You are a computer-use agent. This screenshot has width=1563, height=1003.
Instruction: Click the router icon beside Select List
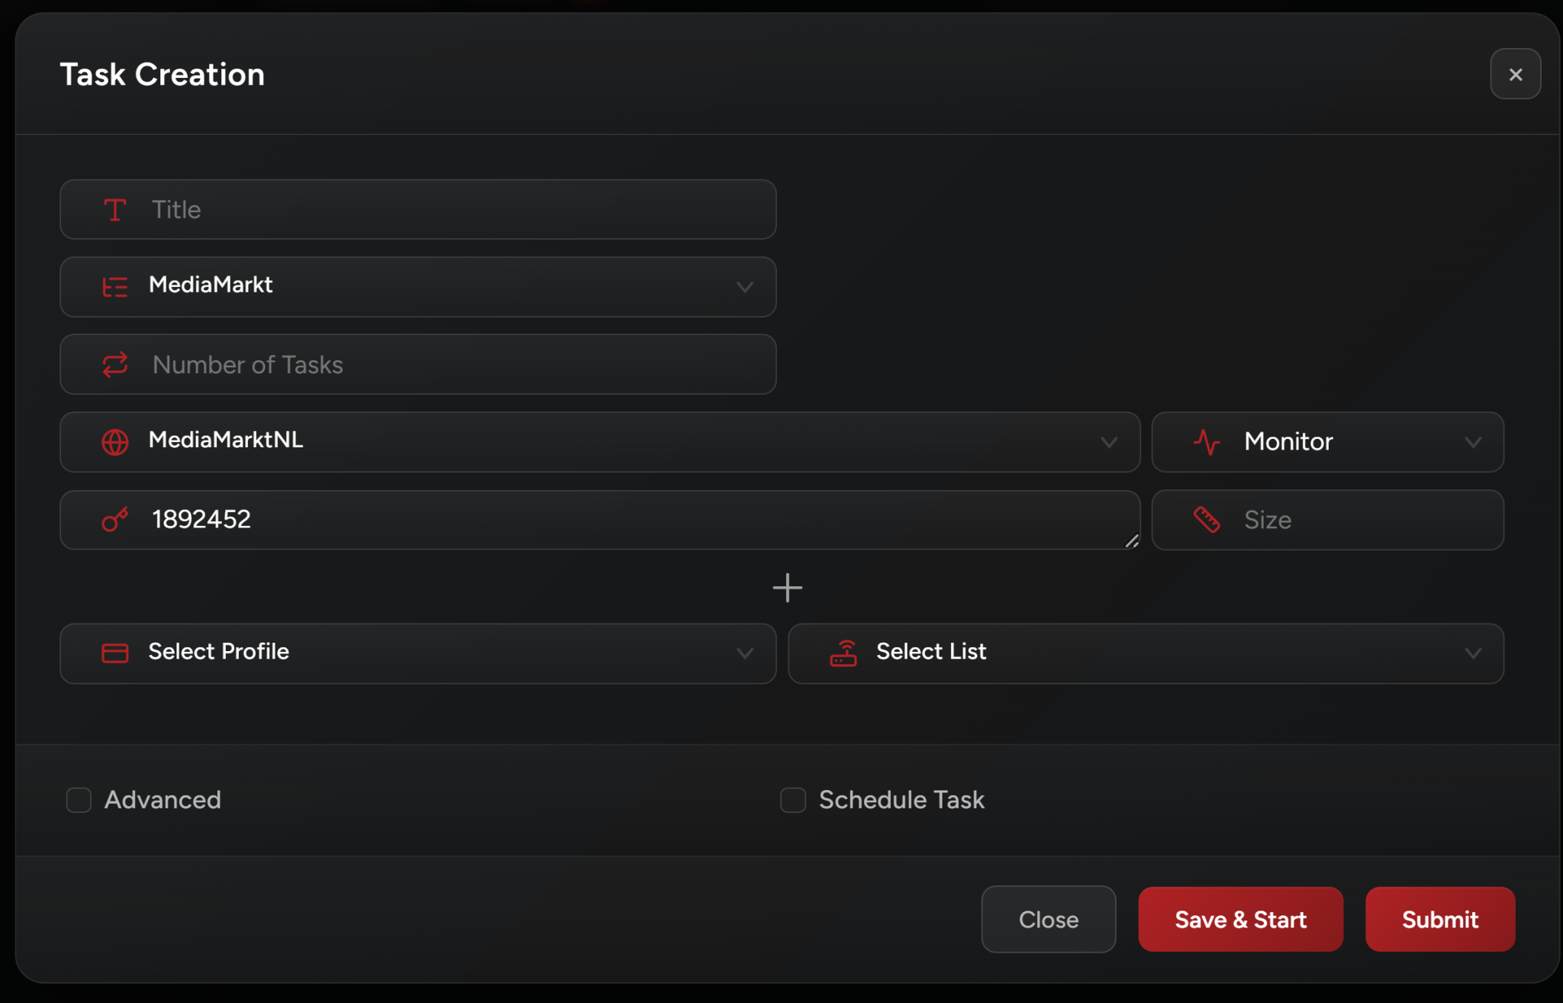843,653
